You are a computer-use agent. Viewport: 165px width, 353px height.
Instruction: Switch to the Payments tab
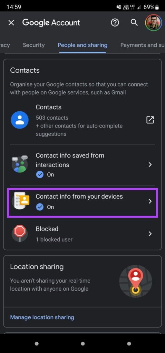click(143, 45)
